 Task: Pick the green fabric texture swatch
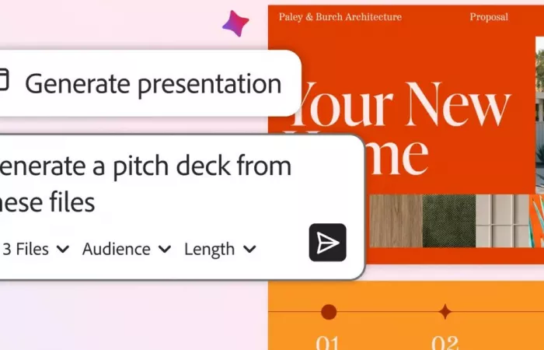[x=448, y=220]
